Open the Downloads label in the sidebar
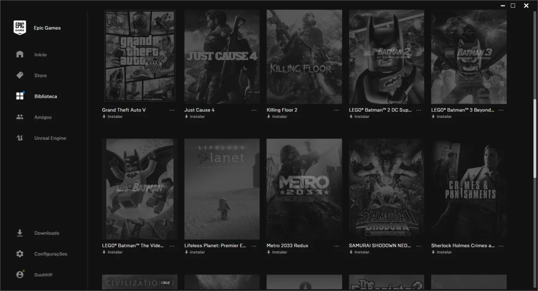The image size is (538, 291). (46, 233)
